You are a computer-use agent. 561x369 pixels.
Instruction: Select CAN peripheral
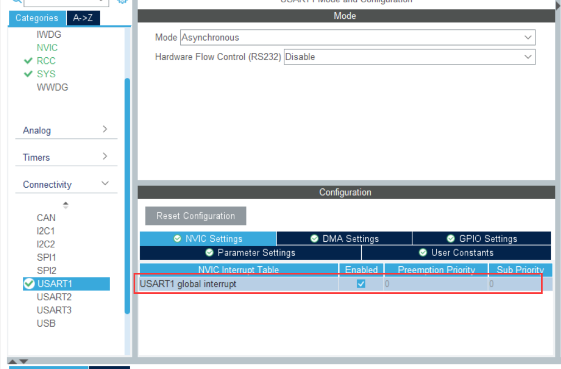(x=46, y=217)
